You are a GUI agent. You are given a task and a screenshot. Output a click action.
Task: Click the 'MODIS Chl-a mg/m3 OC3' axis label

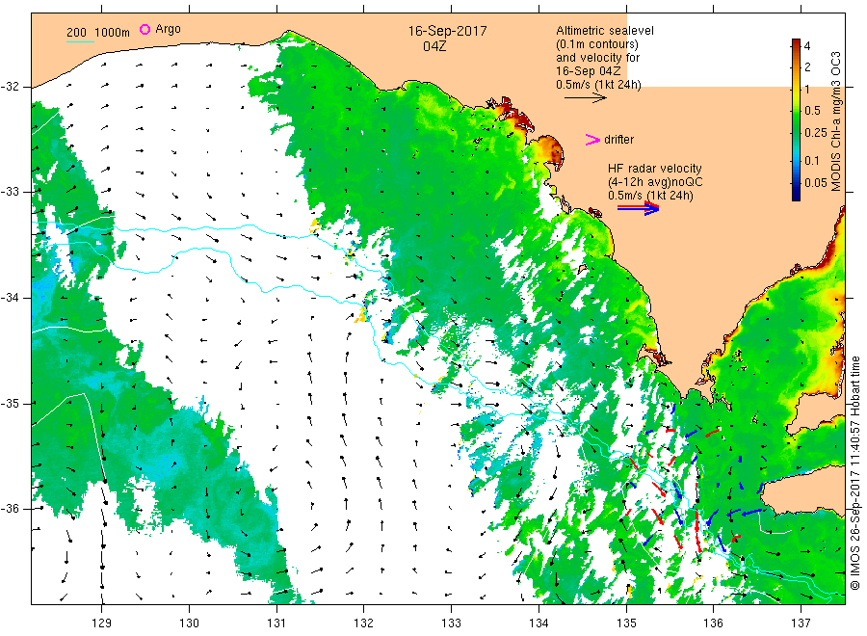[x=836, y=121]
